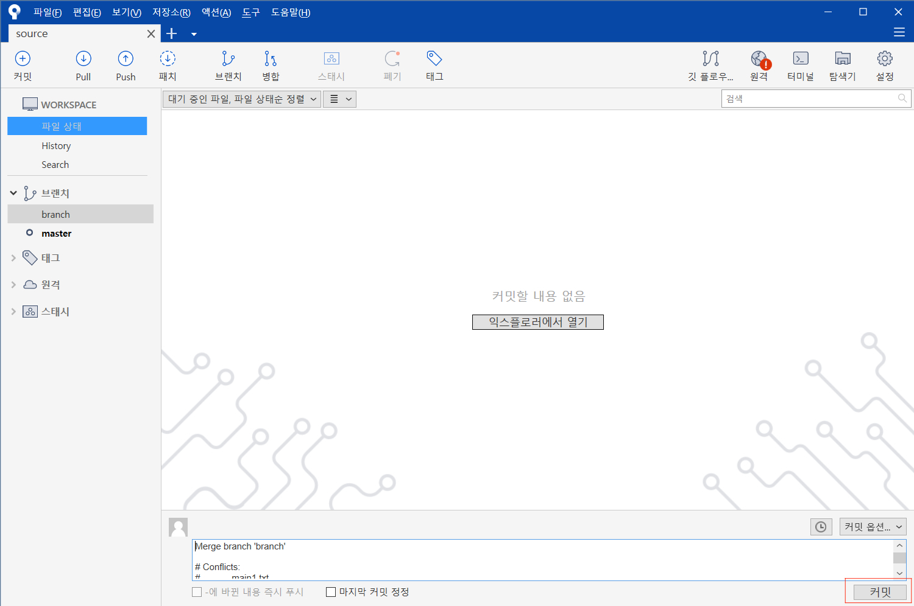The width and height of the screenshot is (914, 606).
Task: Click the Sourcetree logo icon
Action: [x=15, y=12]
